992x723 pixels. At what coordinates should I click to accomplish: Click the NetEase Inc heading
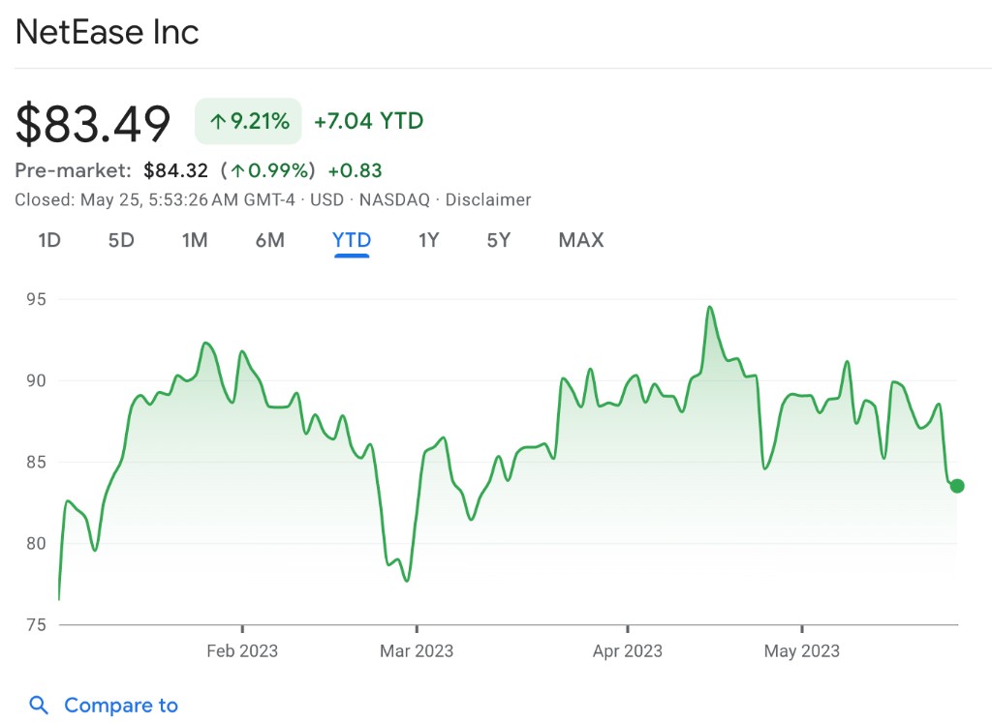tap(108, 32)
